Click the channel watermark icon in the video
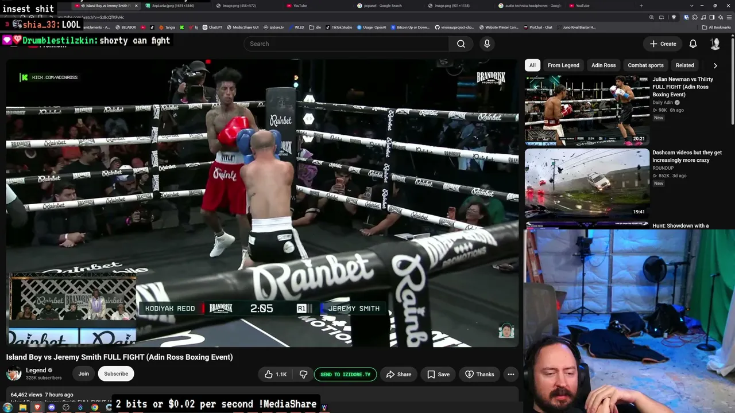Viewport: 735px width, 413px height. click(506, 331)
